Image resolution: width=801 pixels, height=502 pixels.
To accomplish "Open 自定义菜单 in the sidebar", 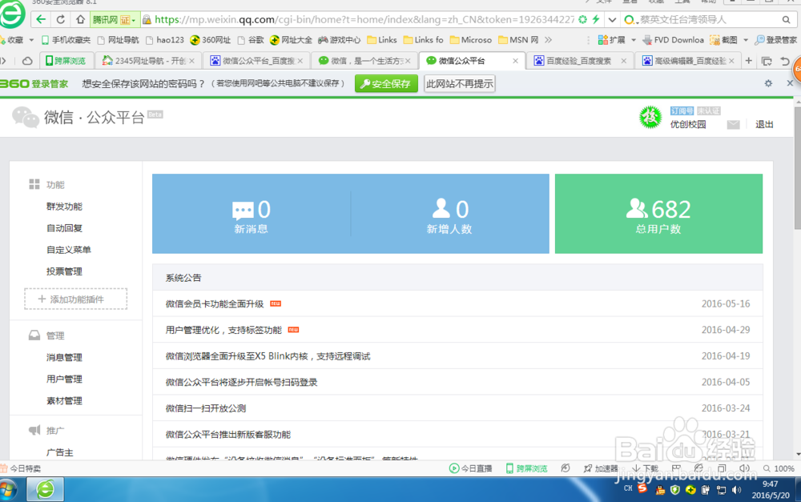I will [x=68, y=250].
